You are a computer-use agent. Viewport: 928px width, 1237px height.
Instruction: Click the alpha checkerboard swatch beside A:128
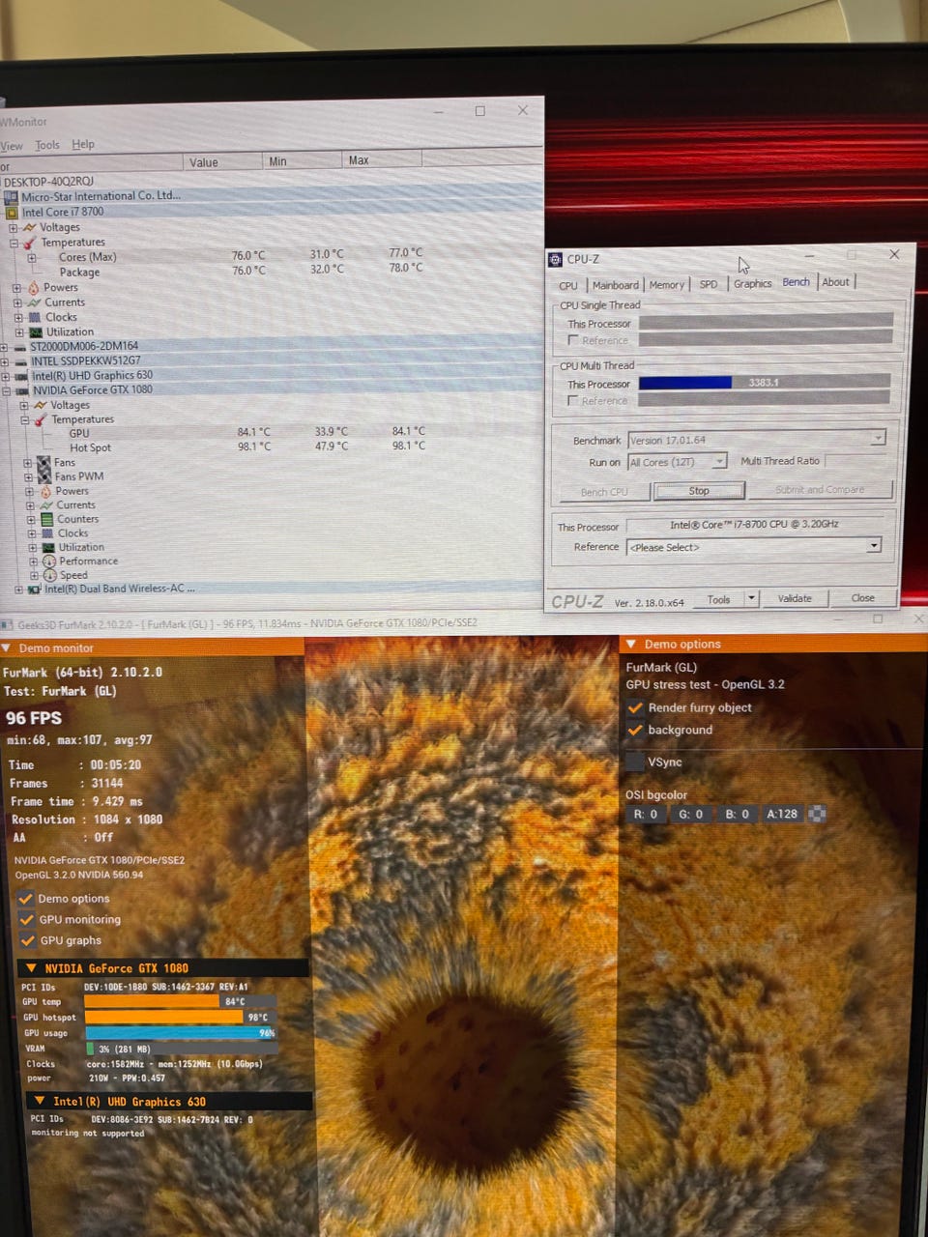click(x=817, y=814)
